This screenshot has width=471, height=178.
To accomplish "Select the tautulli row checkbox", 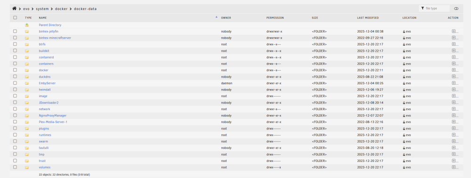I will [15, 148].
